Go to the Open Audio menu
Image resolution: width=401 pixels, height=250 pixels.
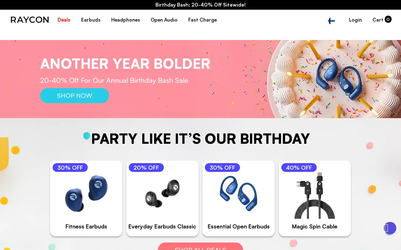point(164,20)
